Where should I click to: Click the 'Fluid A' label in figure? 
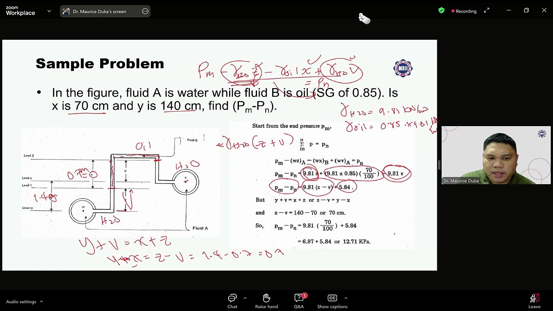pyautogui.click(x=200, y=228)
